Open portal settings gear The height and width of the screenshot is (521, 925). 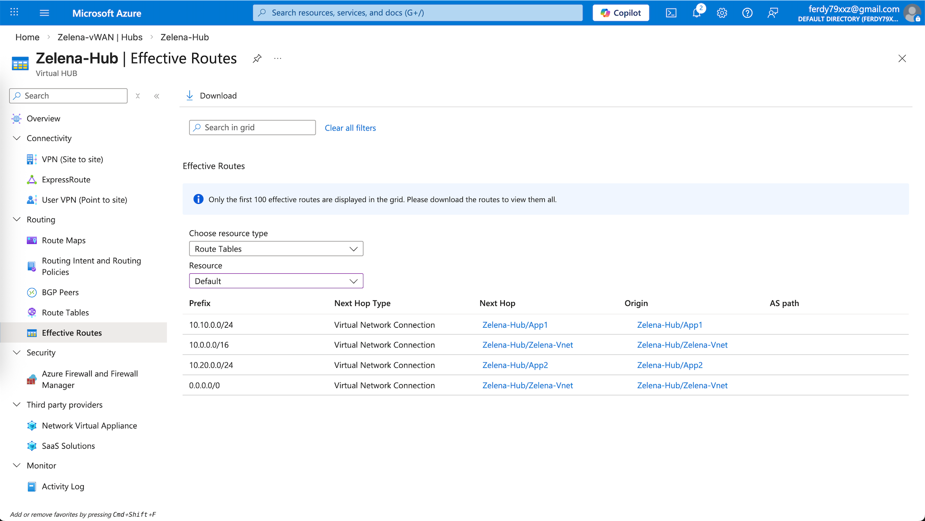[722, 13]
